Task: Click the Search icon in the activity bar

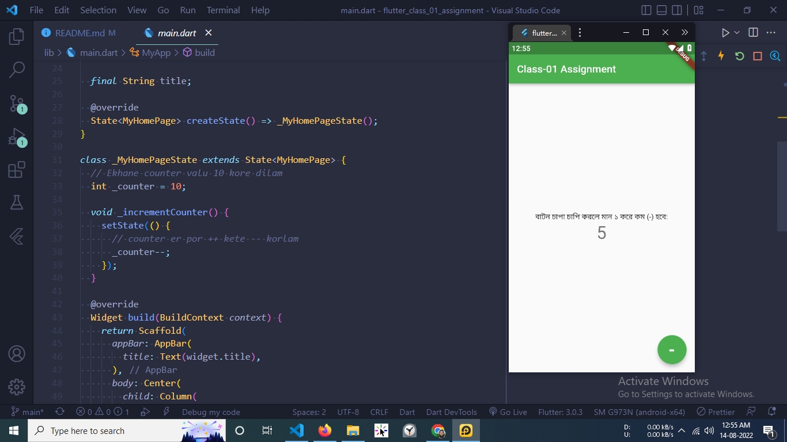Action: point(16,68)
